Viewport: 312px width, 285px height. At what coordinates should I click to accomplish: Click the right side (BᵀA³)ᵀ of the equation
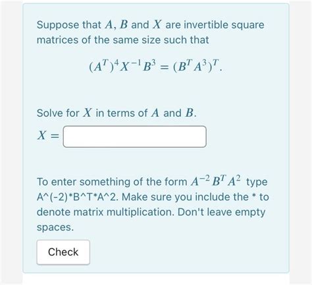pos(196,66)
